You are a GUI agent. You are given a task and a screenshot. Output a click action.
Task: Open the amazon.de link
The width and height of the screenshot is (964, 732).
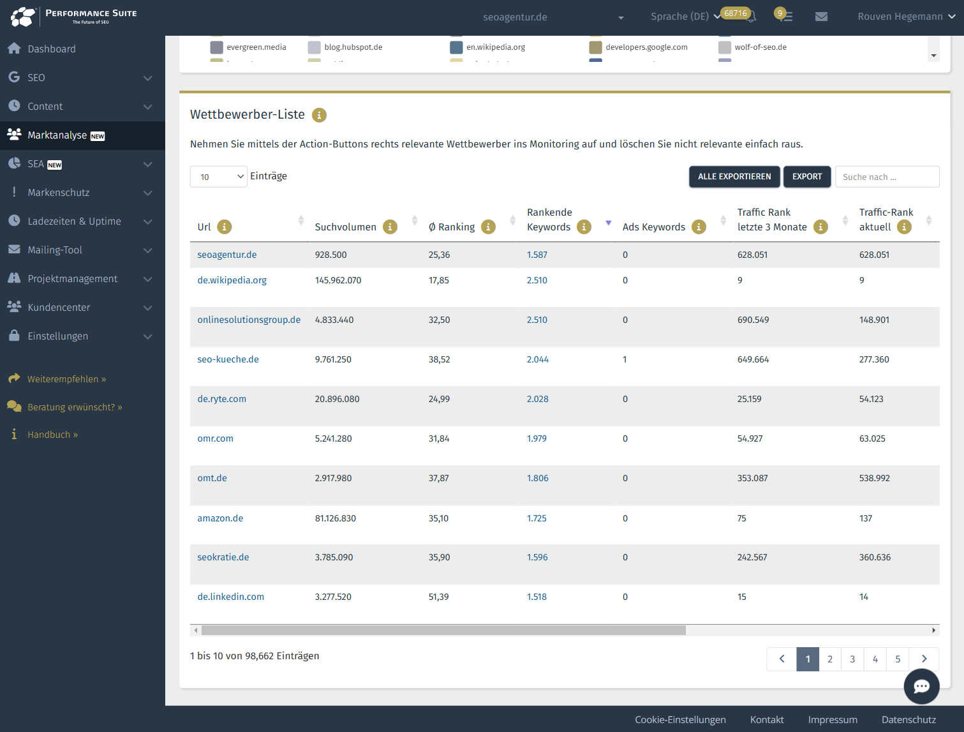220,518
